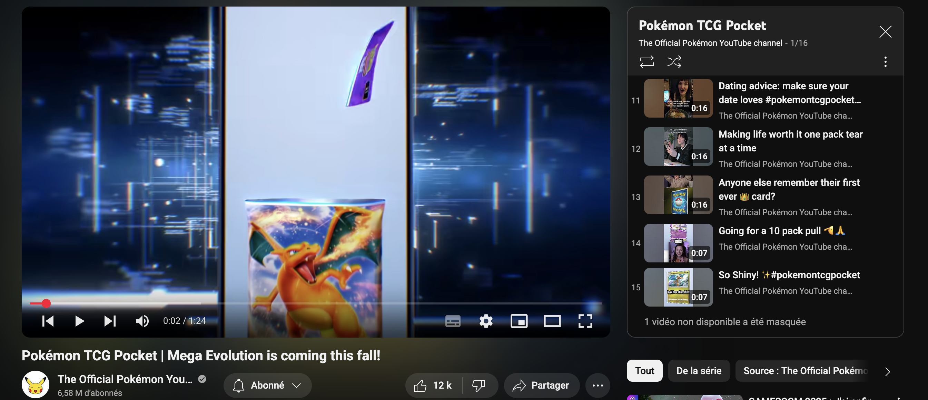Enter fullscreen mode
This screenshot has height=400, width=928.
tap(585, 321)
